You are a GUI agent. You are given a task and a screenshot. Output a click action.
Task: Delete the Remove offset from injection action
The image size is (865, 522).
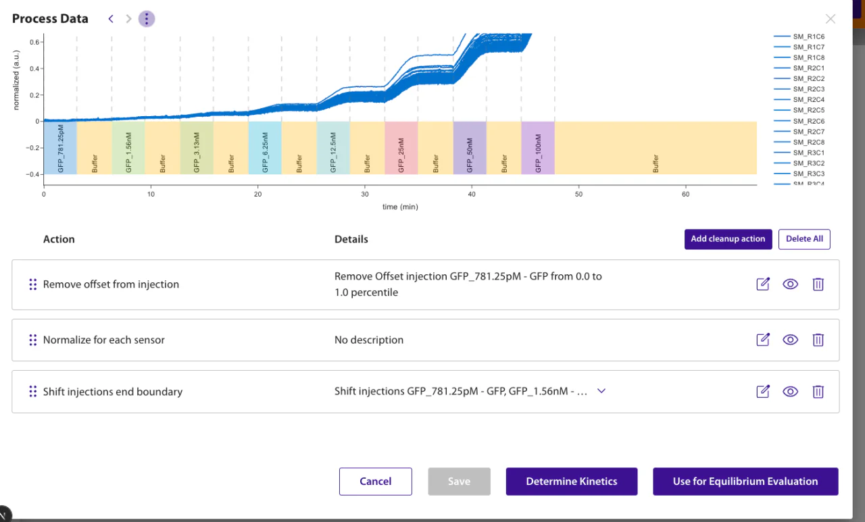tap(818, 284)
